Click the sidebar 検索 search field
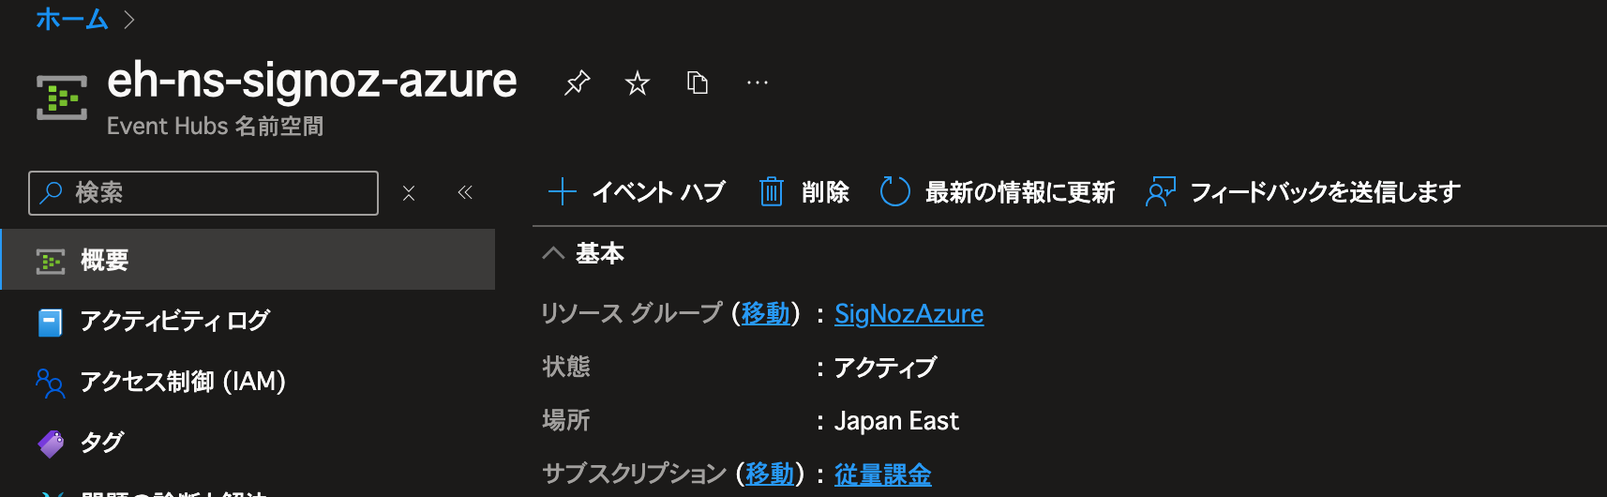The height and width of the screenshot is (497, 1607). point(216,193)
